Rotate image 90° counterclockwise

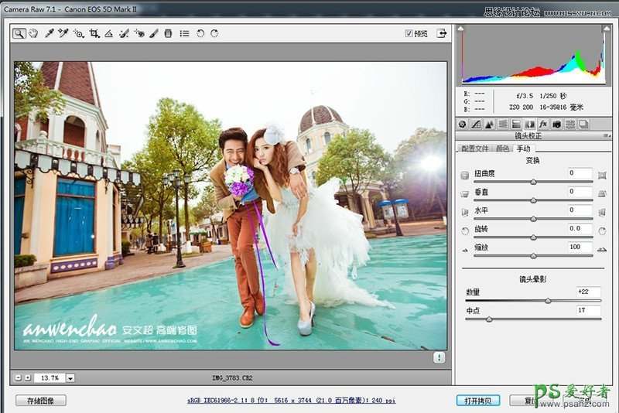(x=200, y=33)
